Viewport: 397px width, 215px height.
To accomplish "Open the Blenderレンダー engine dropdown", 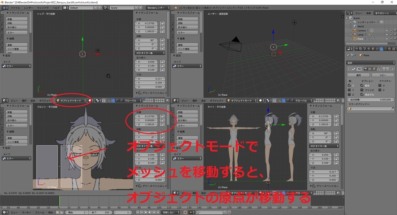I will pyautogui.click(x=159, y=8).
